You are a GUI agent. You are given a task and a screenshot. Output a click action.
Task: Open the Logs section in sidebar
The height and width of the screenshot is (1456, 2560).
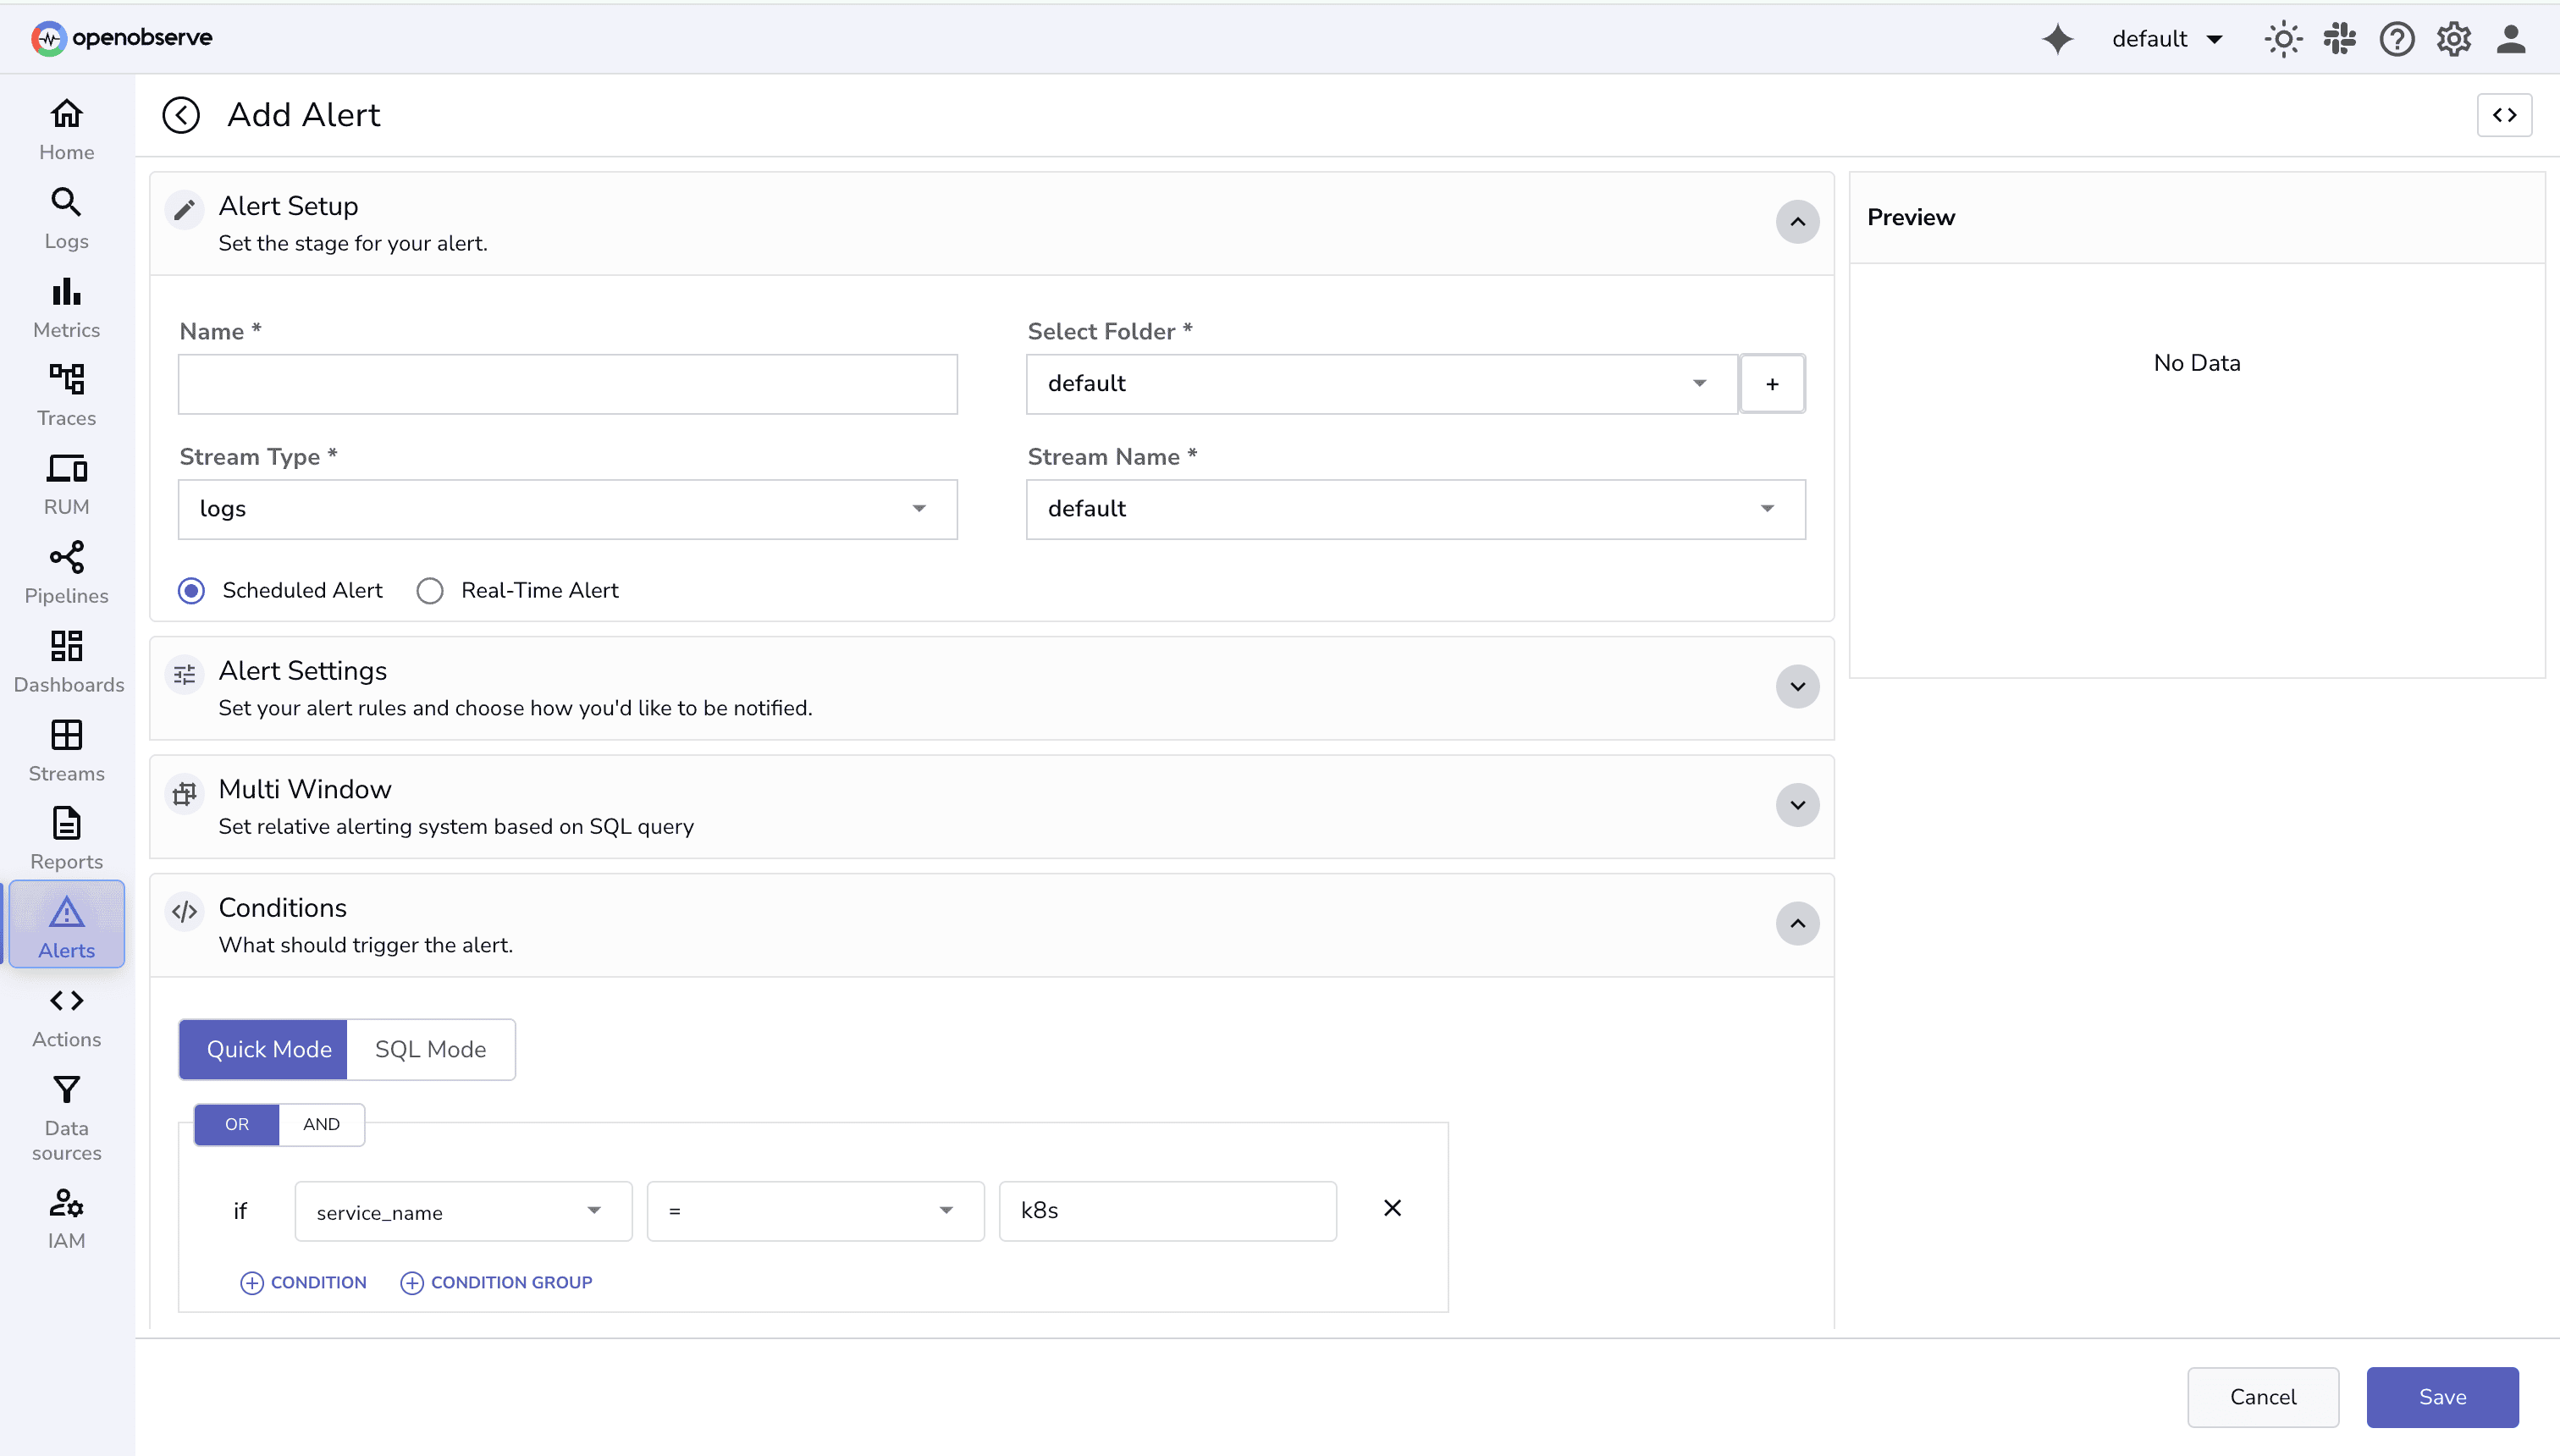(65, 218)
